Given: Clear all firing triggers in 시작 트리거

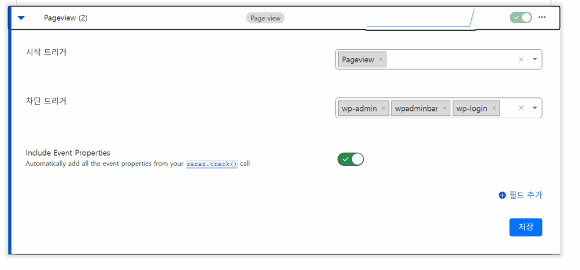Looking at the screenshot, I should tap(521, 59).
